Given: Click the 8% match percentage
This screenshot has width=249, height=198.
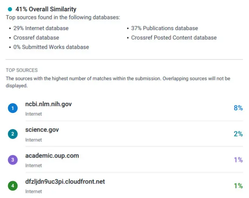Looking at the screenshot, I should (238, 108).
